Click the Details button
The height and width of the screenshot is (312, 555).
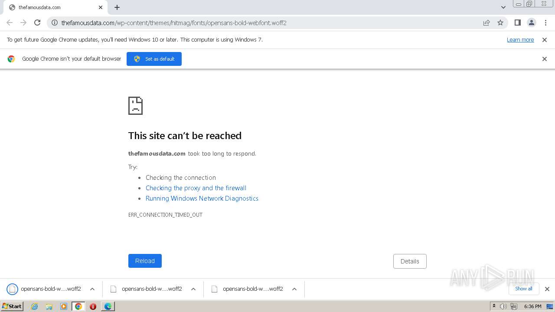click(410, 261)
